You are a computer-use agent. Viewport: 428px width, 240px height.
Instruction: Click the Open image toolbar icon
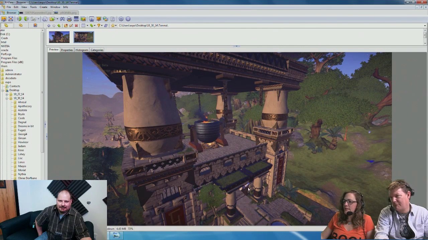(4, 19)
